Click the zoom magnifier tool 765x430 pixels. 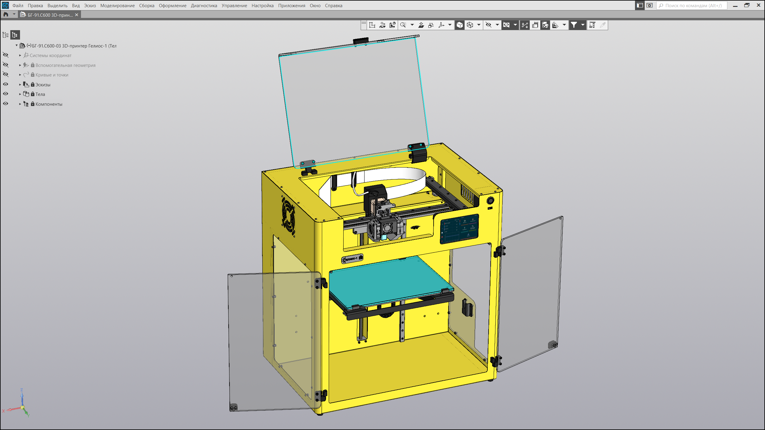403,25
